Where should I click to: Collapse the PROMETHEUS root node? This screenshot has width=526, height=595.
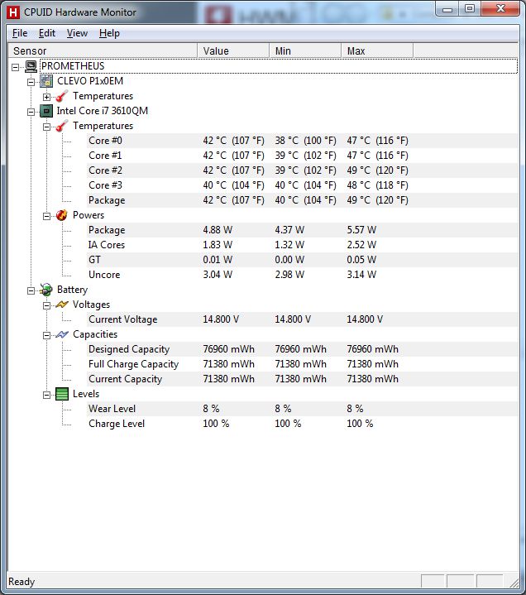pos(15,67)
